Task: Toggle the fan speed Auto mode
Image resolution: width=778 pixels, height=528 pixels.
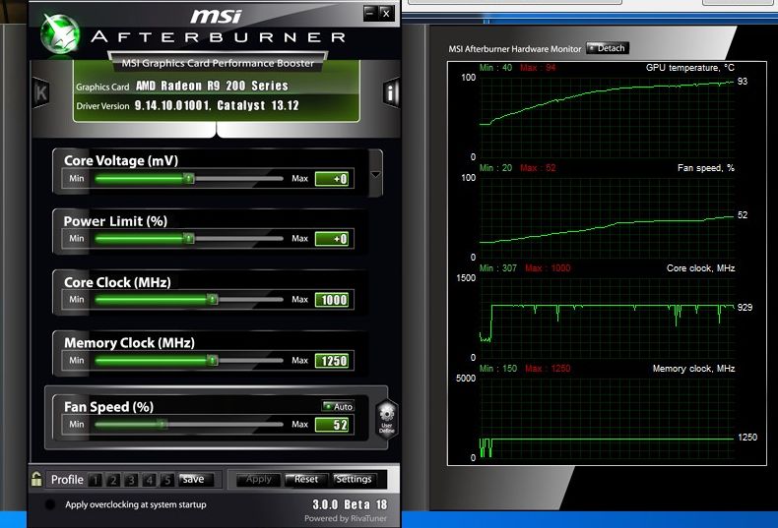Action: pyautogui.click(x=338, y=406)
